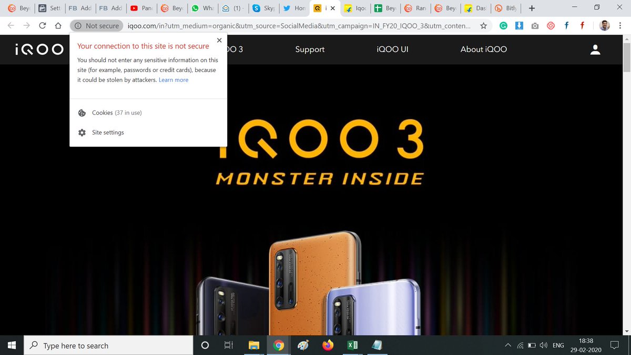
Task: Open the Action Center notifications
Action: (614, 346)
